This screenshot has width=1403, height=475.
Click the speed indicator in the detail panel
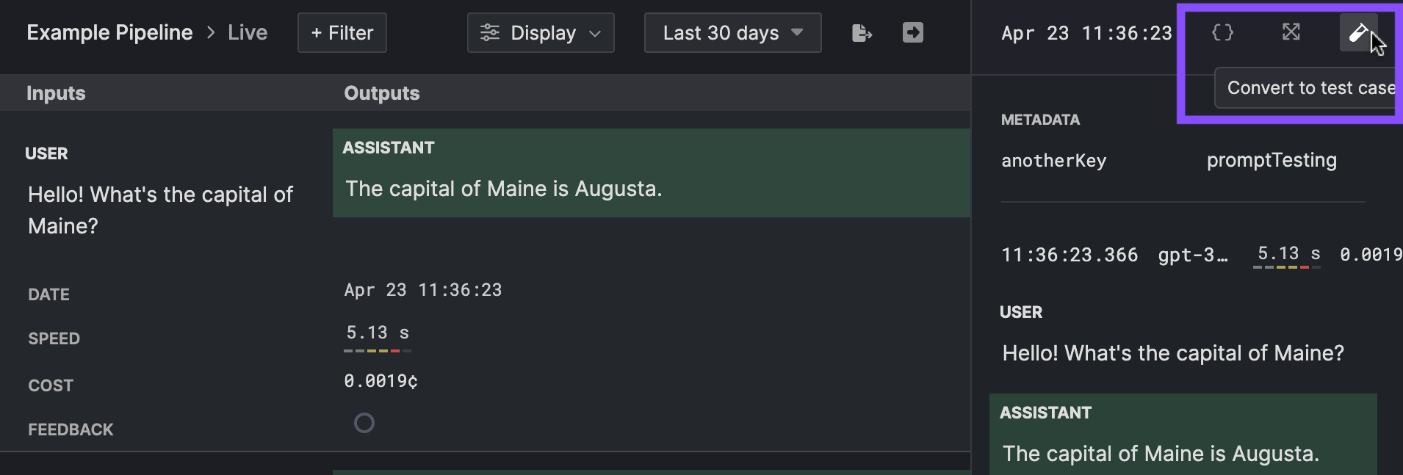tap(1288, 255)
